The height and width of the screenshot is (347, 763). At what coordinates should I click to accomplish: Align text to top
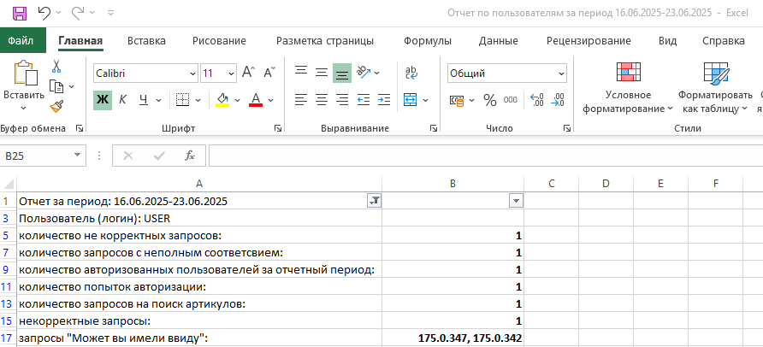tap(301, 72)
